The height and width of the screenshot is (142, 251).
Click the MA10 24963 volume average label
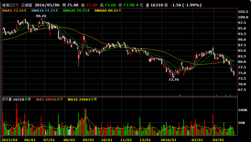pyautogui.click(x=79, y=99)
